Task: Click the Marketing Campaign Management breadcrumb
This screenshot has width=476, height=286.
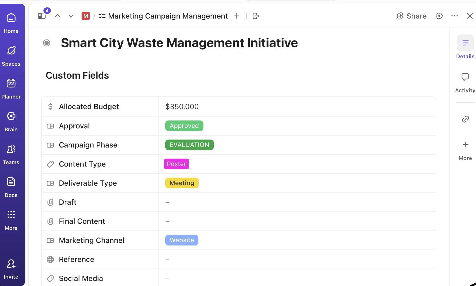Action: 168,16
